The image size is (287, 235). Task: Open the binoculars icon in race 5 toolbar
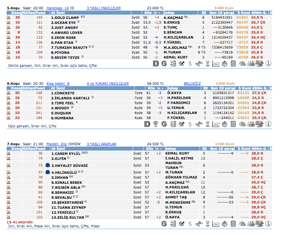coord(199,63)
